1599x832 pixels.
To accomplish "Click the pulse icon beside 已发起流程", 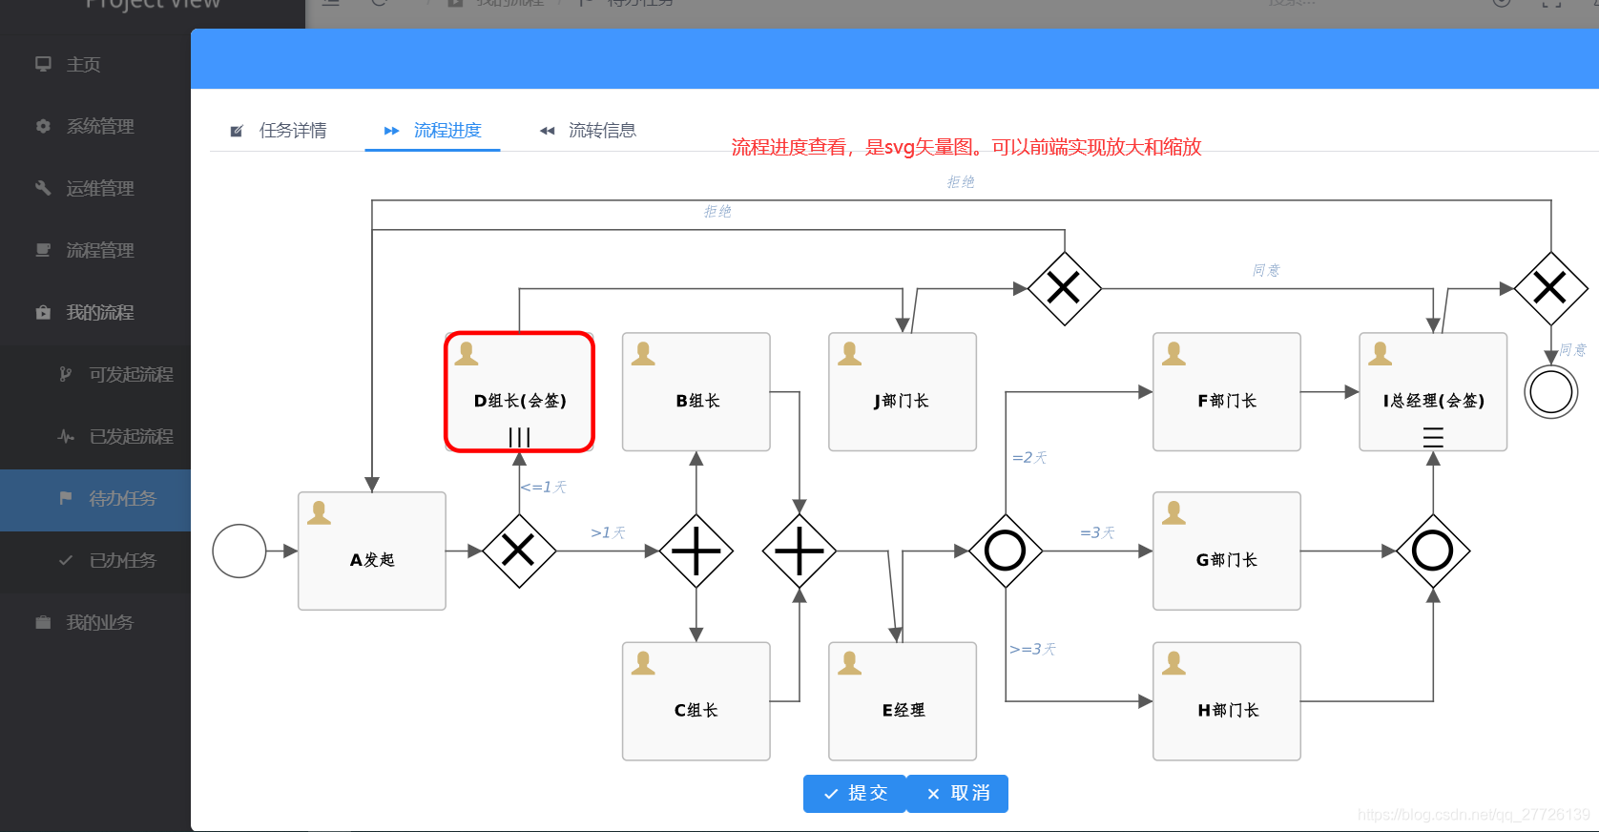I will click(x=66, y=436).
